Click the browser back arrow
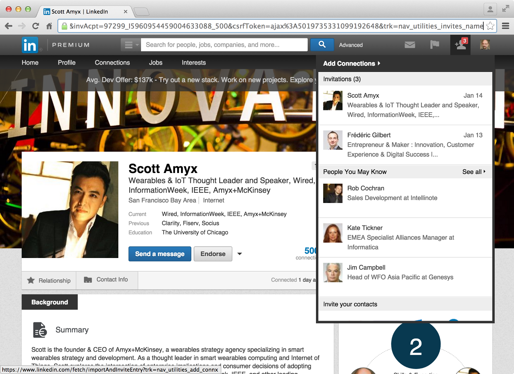This screenshot has width=514, height=374. [9, 26]
